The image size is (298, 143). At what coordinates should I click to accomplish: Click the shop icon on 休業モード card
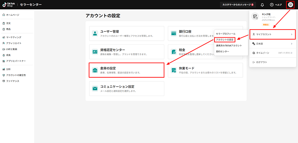point(174,70)
